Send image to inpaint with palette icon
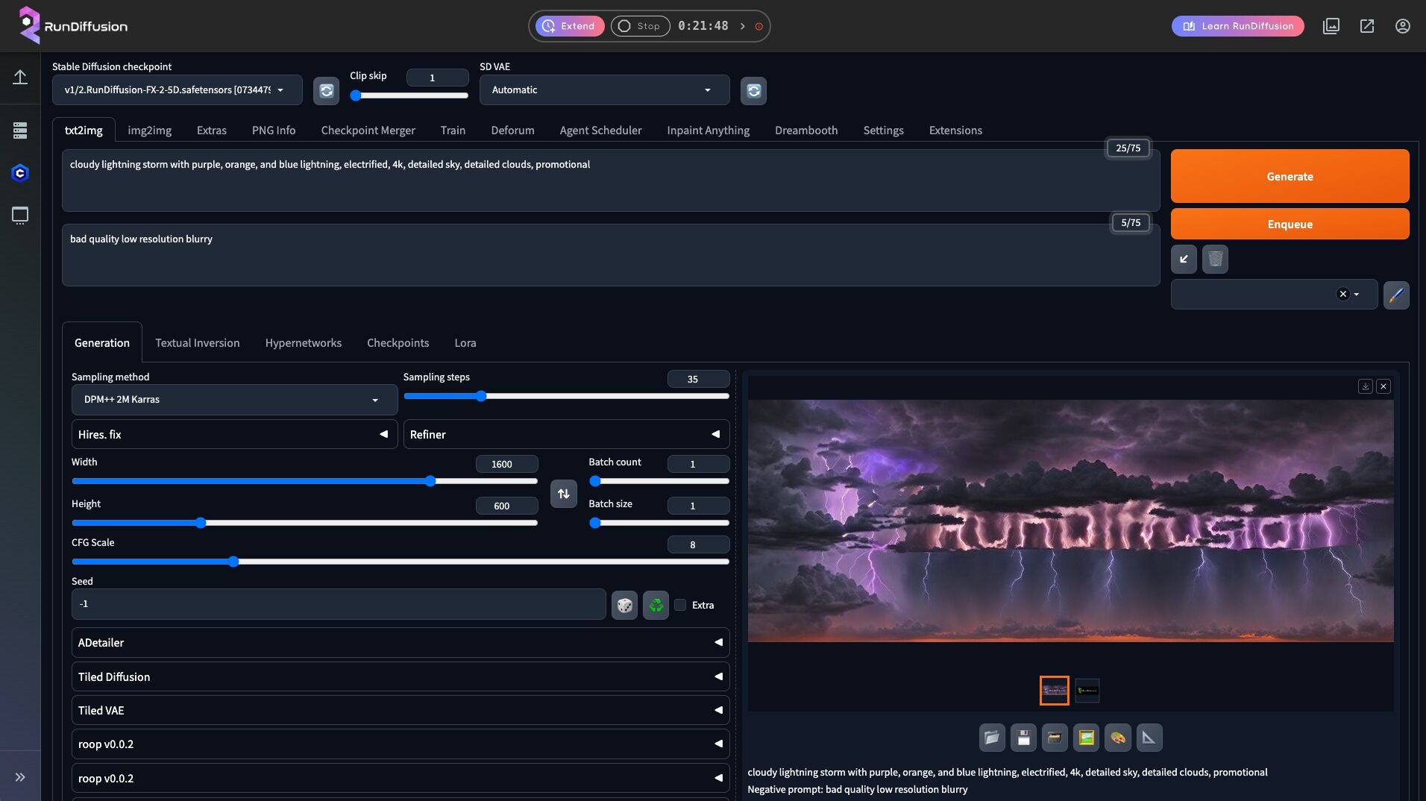Viewport: 1426px width, 801px height. pyautogui.click(x=1118, y=738)
